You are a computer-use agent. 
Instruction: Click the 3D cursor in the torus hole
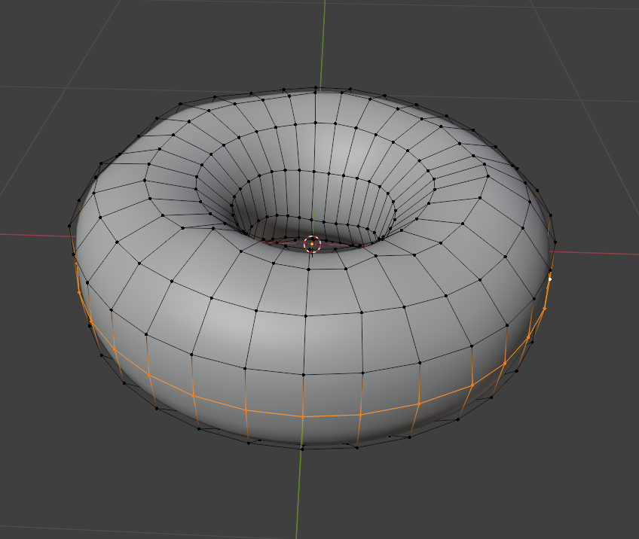(x=312, y=243)
